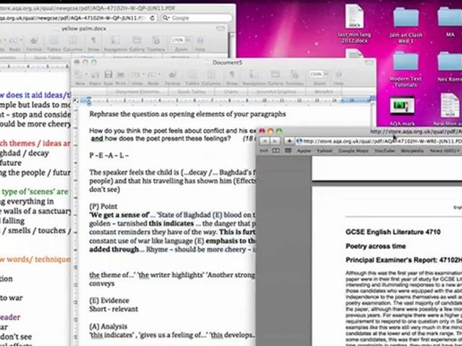The image size is (462, 346).
Task: Select the 'Modern Text Tutorials' desktop folder
Action: click(406, 69)
